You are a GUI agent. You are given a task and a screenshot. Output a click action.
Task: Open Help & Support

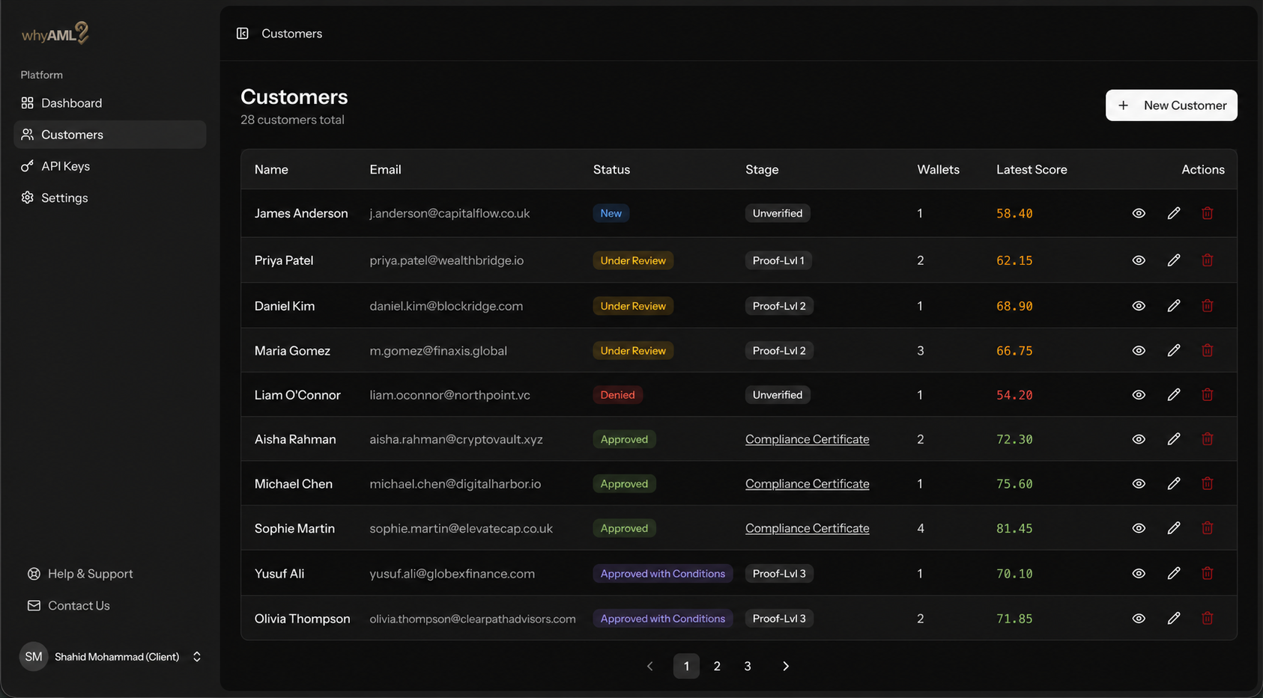click(x=80, y=574)
